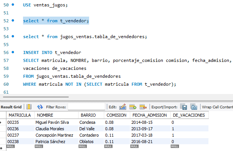Select the Claudia Morales cell

[57, 129]
